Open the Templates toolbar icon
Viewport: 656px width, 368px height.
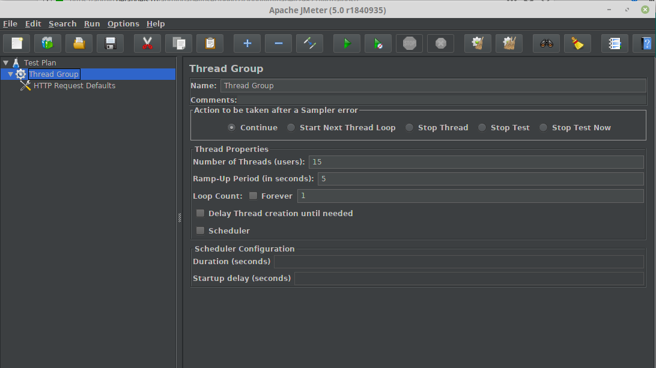click(47, 43)
